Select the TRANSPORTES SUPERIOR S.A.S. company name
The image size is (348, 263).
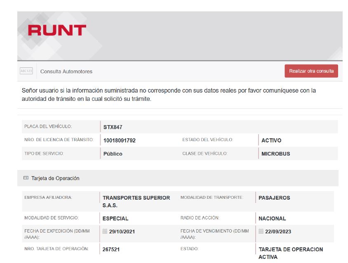[136, 201]
